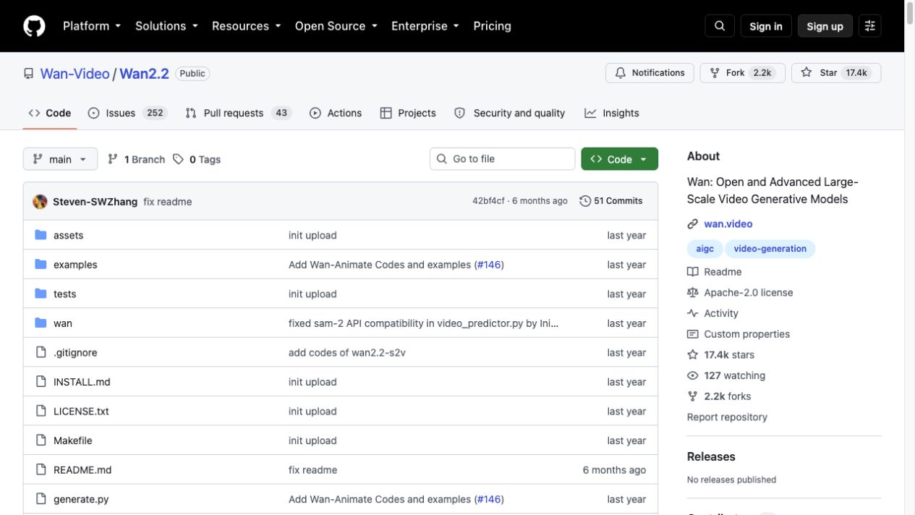Viewport: 915px width, 515px height.
Task: Click the Sign up button
Action: [825, 26]
